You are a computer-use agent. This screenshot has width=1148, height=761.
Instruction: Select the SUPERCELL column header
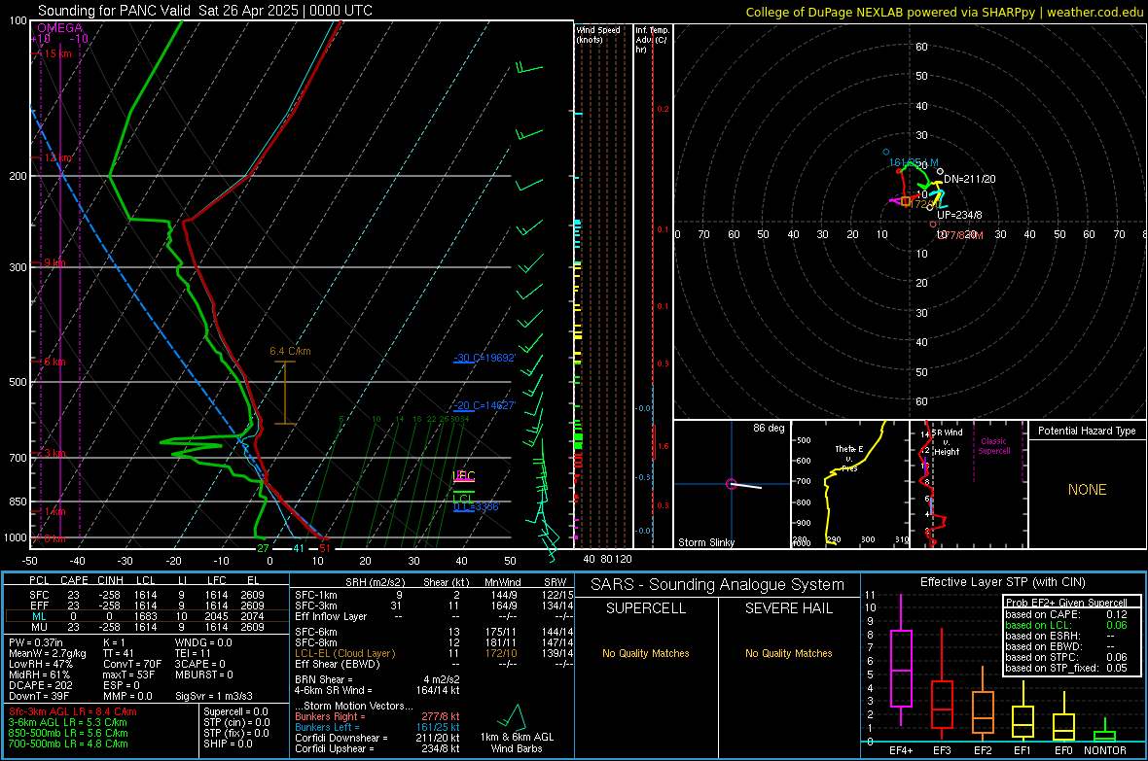click(x=646, y=608)
